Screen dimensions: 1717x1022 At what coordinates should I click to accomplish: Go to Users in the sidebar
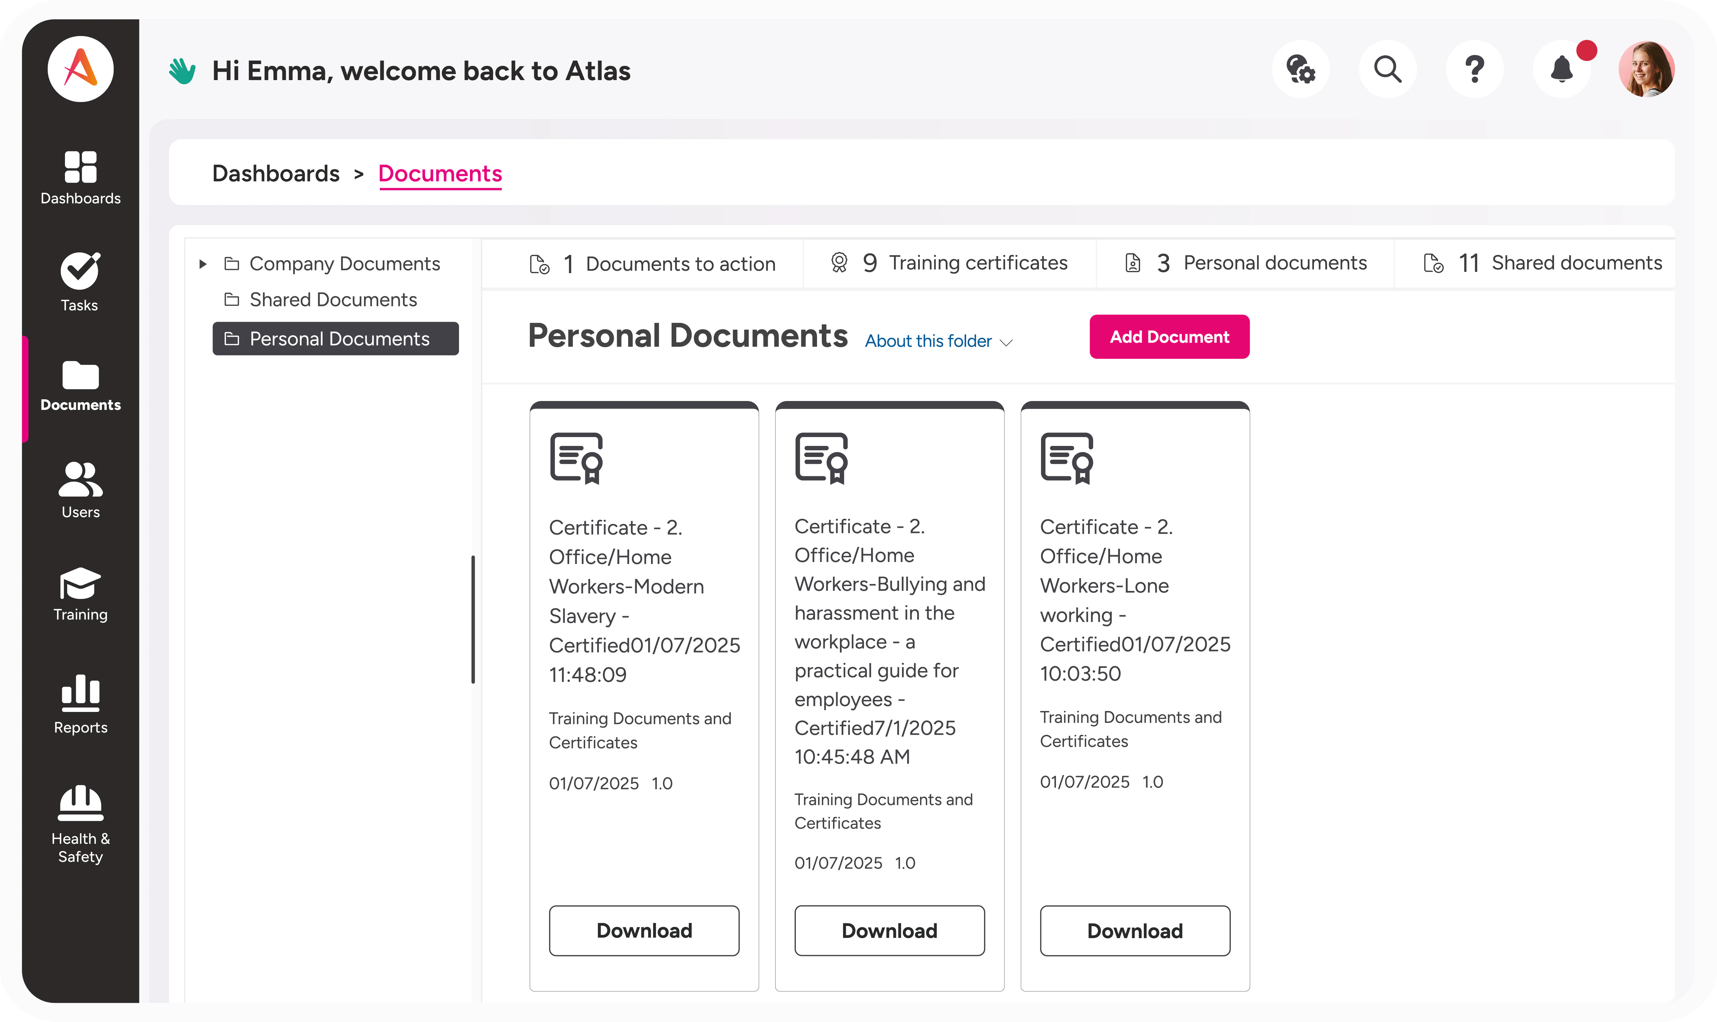click(81, 490)
